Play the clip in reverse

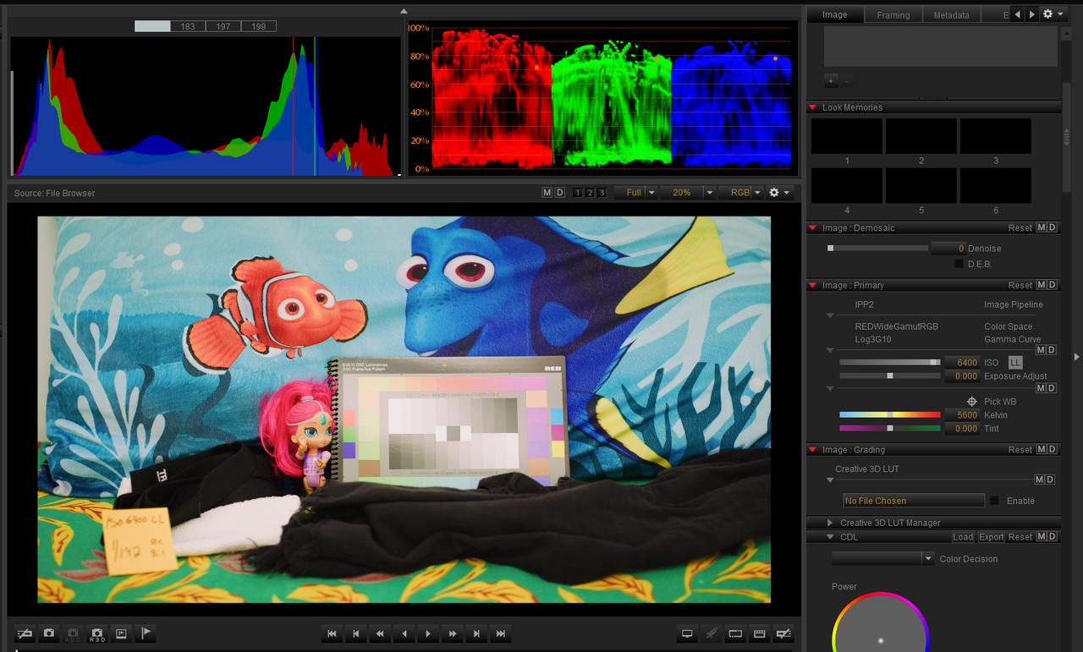pos(404,633)
